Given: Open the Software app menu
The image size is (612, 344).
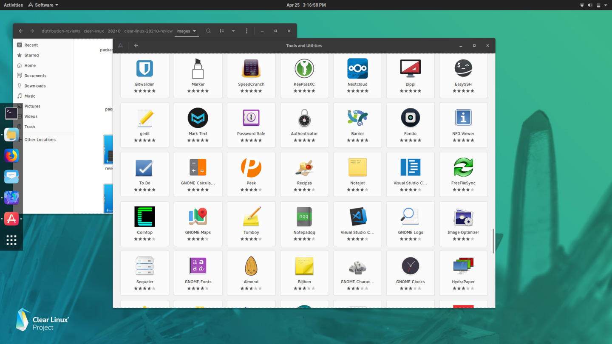Looking at the screenshot, I should (x=43, y=5).
